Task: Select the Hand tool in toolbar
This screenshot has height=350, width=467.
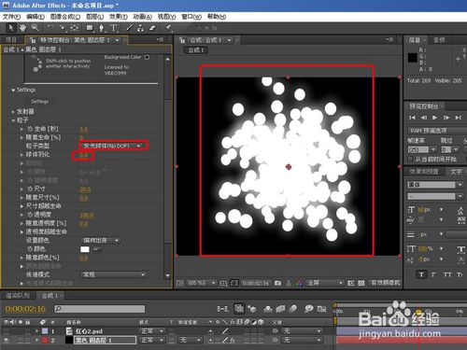Action: pos(22,28)
